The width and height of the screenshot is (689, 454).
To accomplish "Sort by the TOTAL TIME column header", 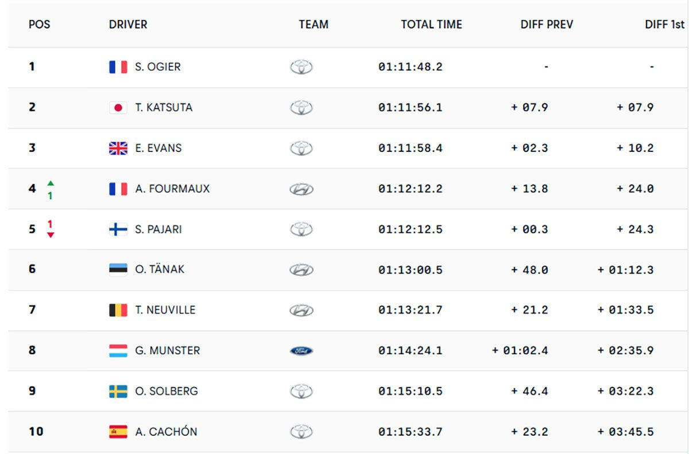I will [431, 25].
